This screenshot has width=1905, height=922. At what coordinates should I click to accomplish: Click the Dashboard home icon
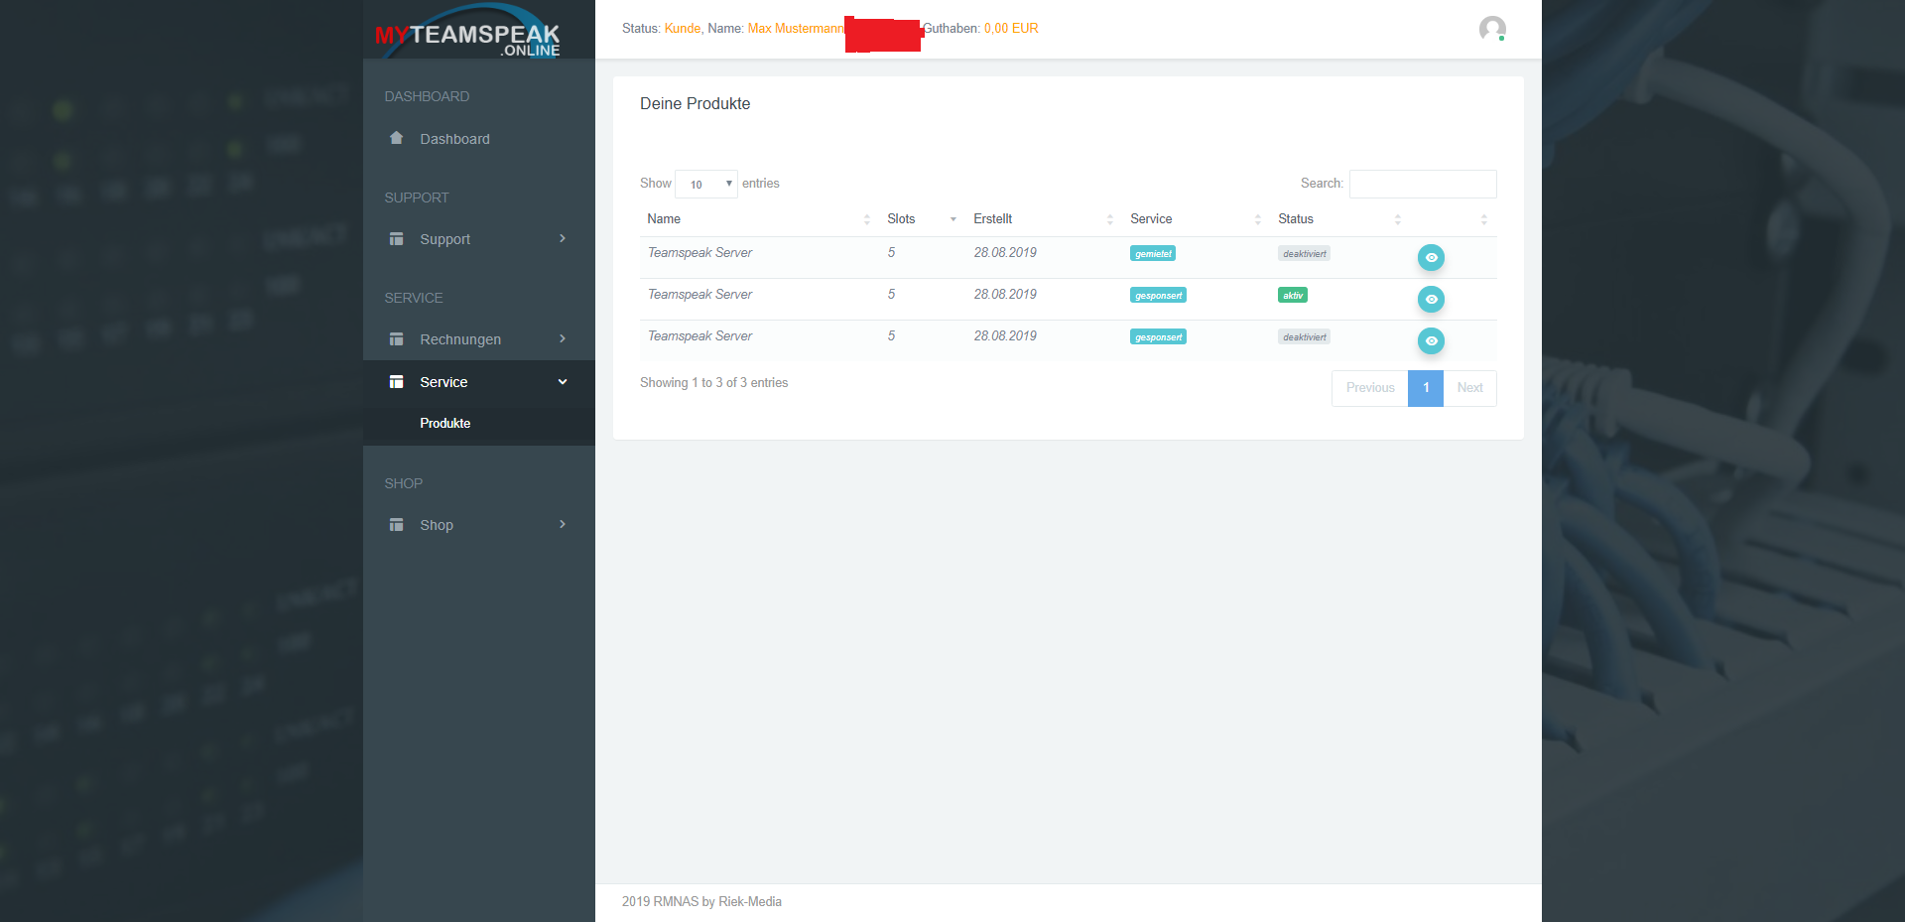tap(397, 138)
